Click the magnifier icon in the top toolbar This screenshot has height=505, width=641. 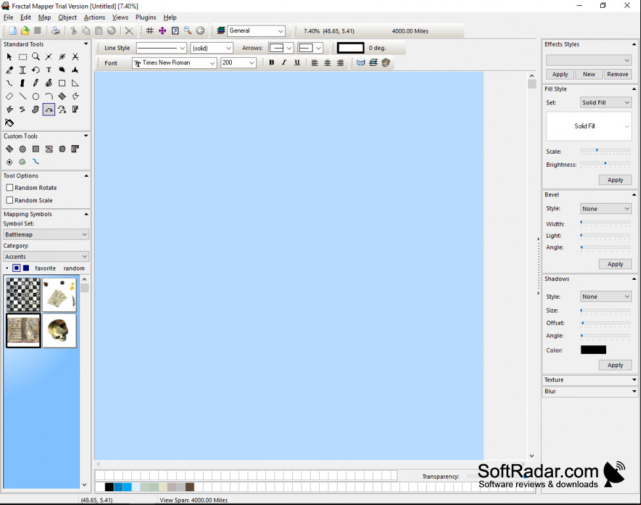pos(188,31)
